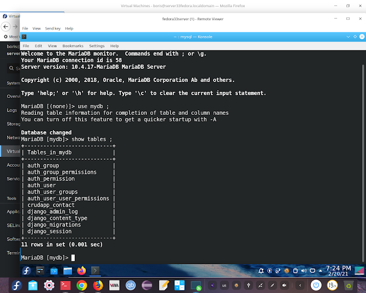Click the Cockpit sidebar search field
Image resolution: width=366 pixels, height=293 pixels.
[x=14, y=68]
